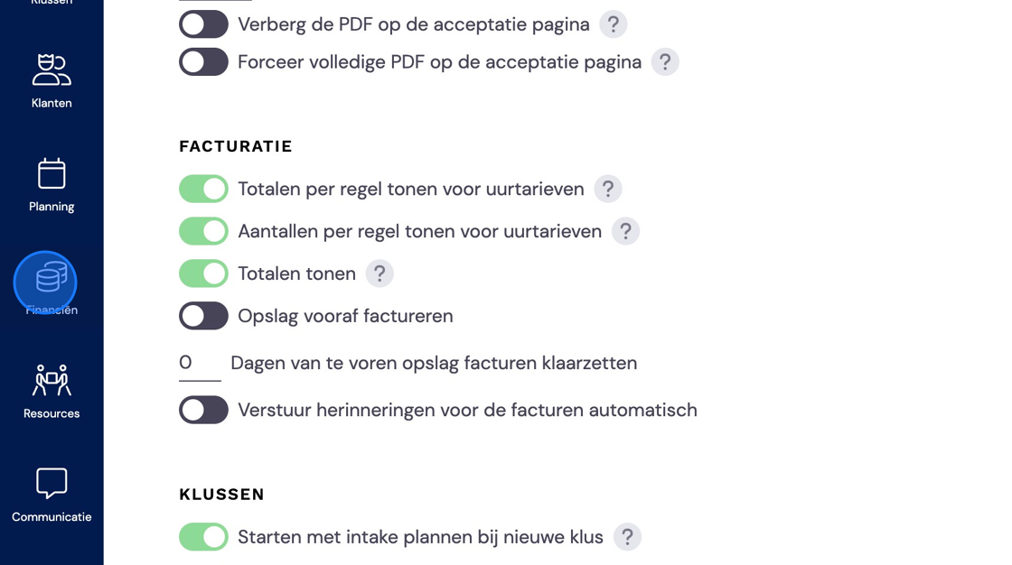Enable Opslag vooraf factureren
Screen dimensions: 1012x565
pos(203,316)
